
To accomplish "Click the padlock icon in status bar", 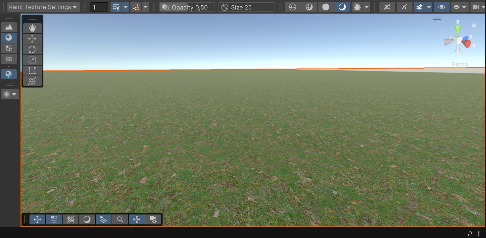I will tap(470, 234).
